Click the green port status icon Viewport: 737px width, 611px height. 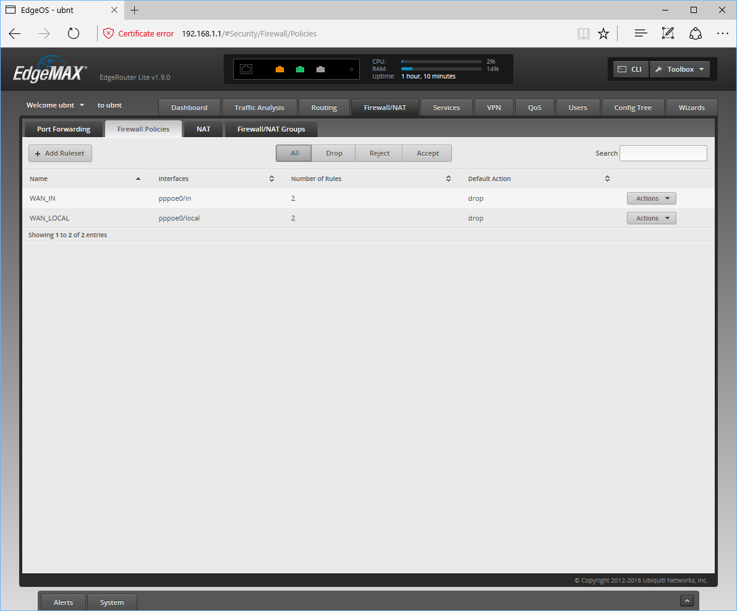[x=300, y=70]
